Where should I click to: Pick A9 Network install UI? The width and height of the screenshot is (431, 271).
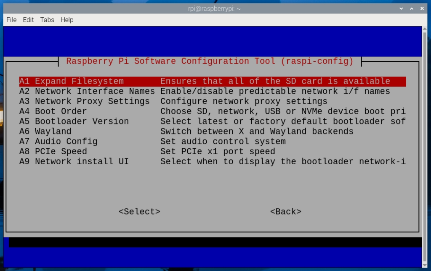coord(213,162)
